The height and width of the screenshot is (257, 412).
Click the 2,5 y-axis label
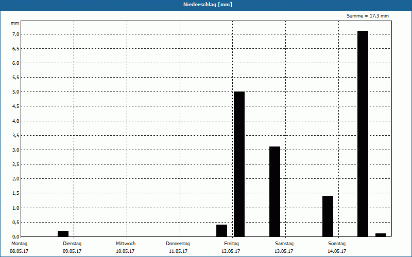click(x=16, y=164)
